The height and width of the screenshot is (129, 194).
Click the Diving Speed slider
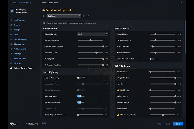90,59
